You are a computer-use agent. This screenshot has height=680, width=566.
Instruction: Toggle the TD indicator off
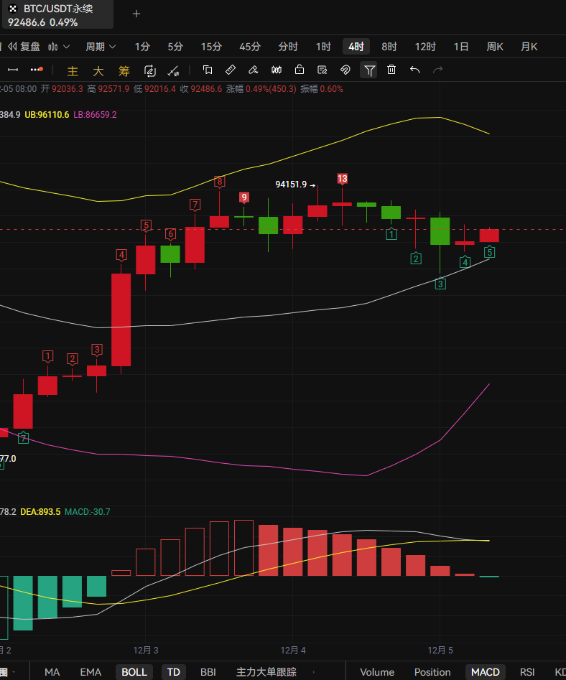tap(173, 672)
